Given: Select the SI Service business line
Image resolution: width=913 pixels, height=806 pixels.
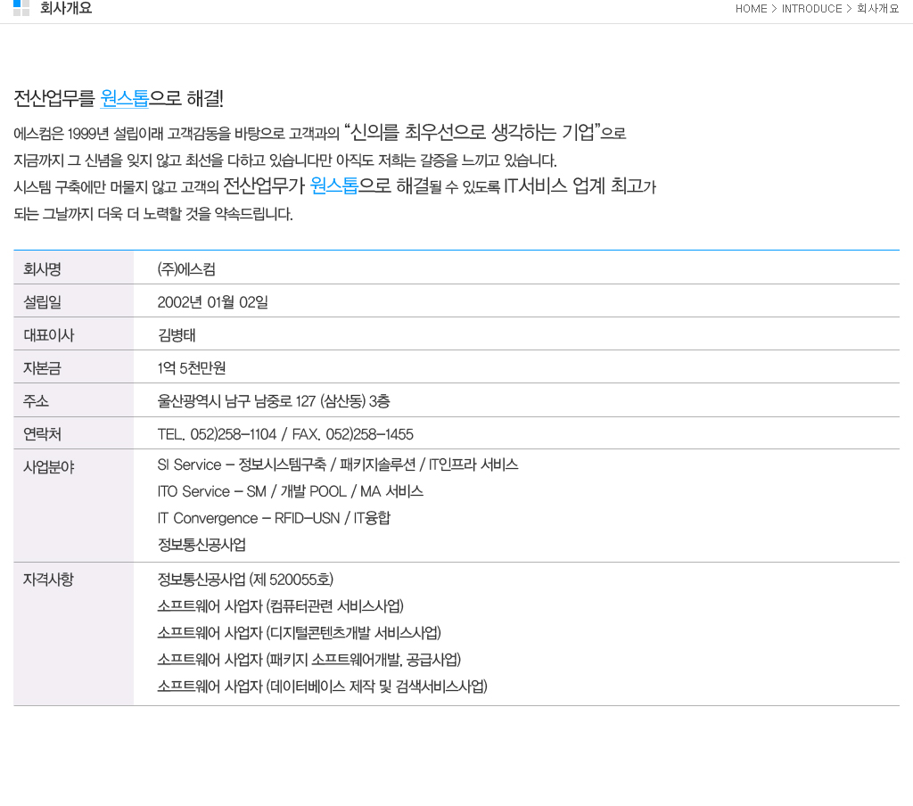Looking at the screenshot, I should 338,465.
